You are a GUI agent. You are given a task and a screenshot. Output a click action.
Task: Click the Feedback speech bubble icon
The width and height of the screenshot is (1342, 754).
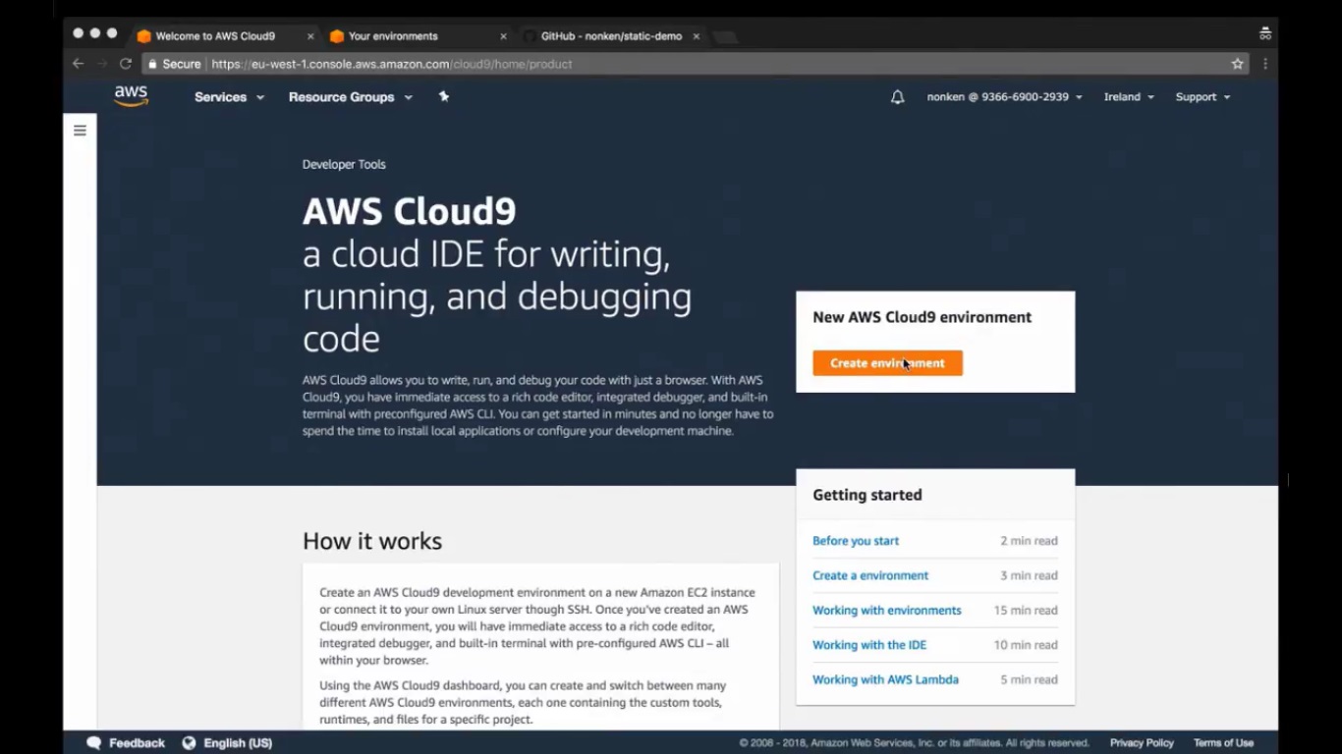click(94, 743)
